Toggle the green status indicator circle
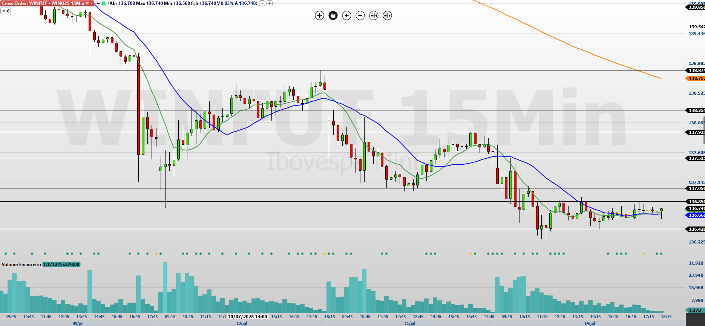The width and height of the screenshot is (705, 326). click(104, 3)
